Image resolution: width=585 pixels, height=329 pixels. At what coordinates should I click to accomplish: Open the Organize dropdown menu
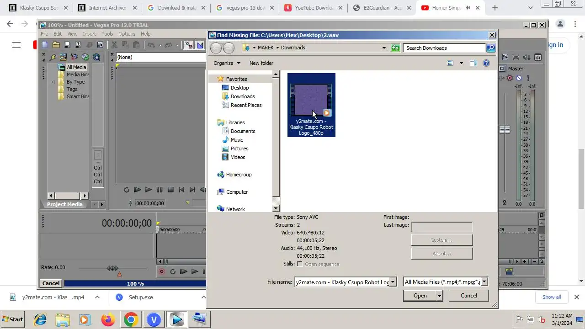click(x=227, y=63)
